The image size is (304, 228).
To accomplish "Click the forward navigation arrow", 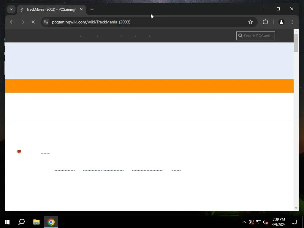I will pos(23,22).
